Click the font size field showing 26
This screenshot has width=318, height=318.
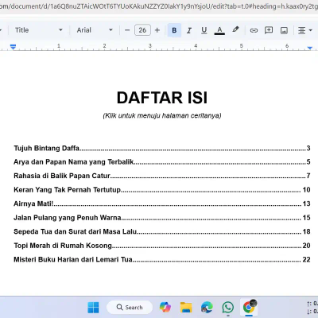142,30
